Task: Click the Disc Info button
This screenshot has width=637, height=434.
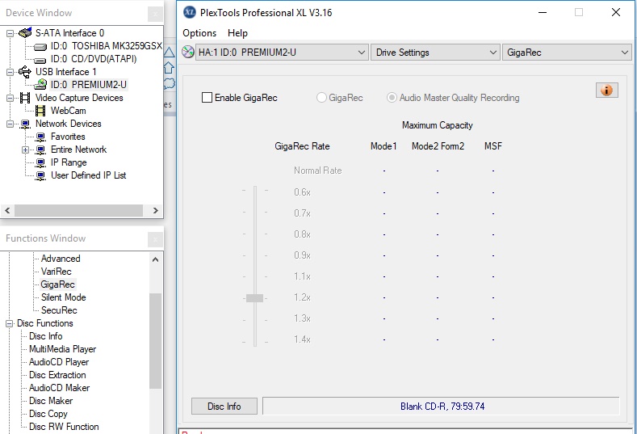Action: [x=224, y=406]
